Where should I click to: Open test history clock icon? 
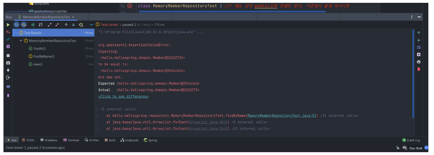click(x=81, y=25)
